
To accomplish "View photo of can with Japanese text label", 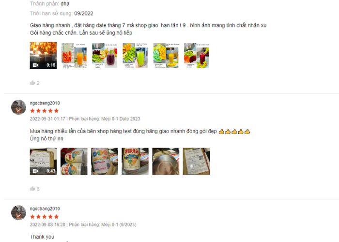I will [135, 161].
